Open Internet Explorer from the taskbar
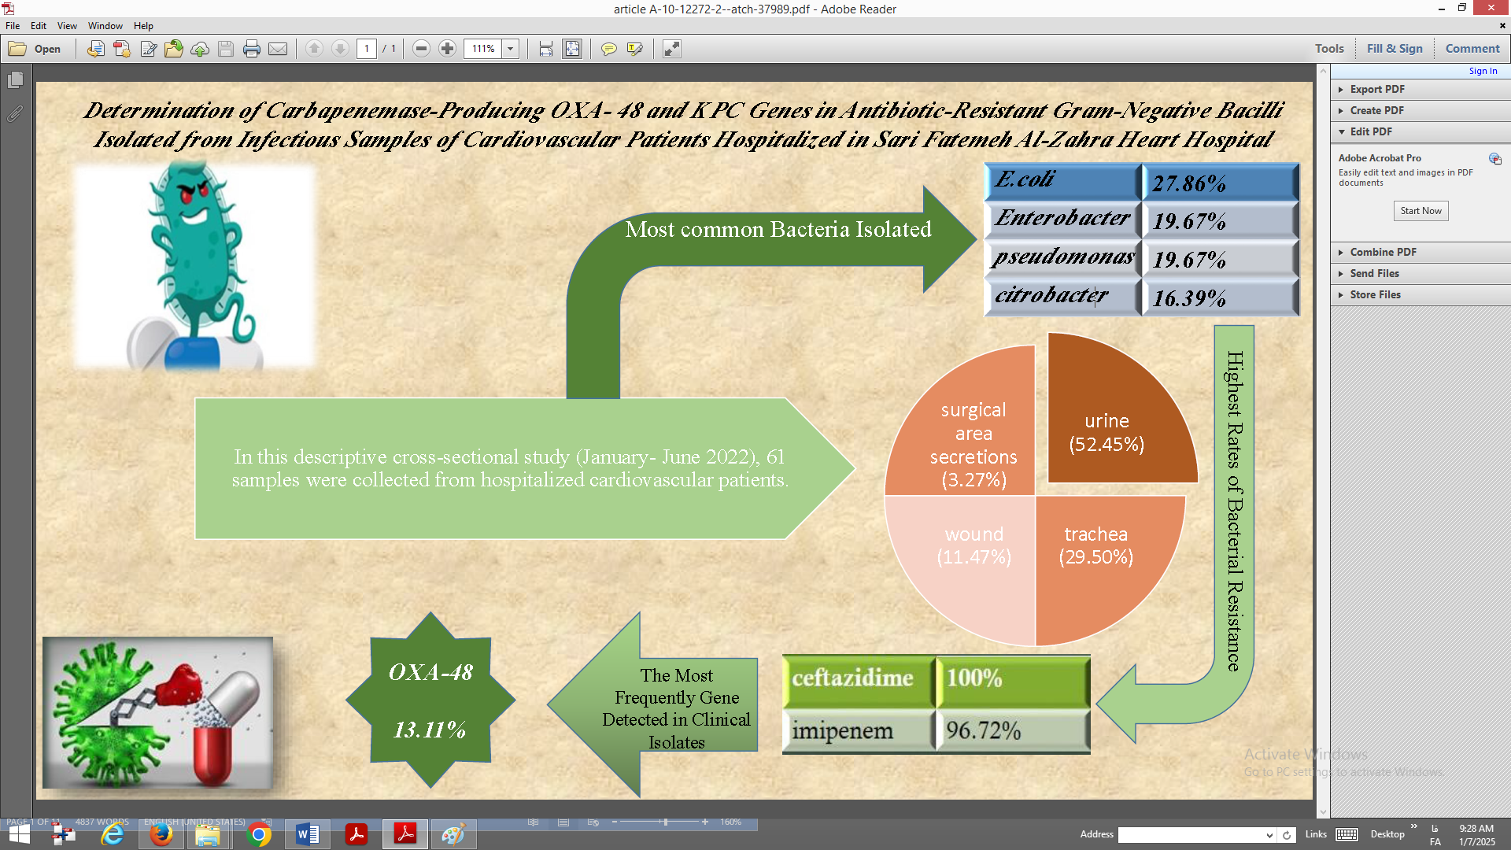1511x850 pixels. click(x=113, y=834)
